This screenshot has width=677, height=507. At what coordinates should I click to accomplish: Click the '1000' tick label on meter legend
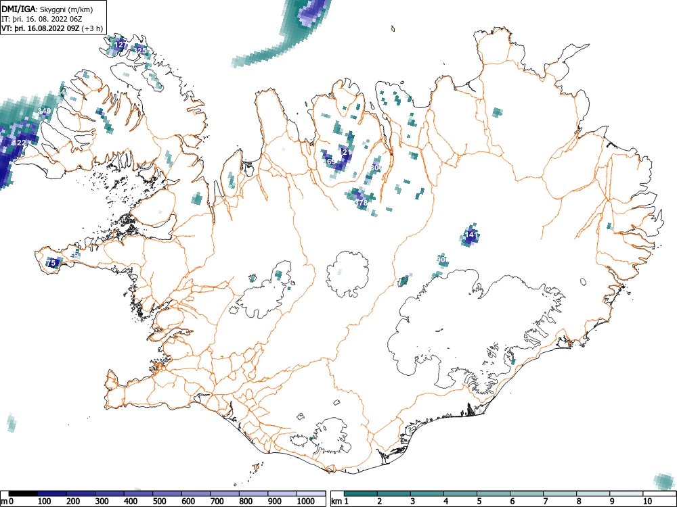(306, 502)
